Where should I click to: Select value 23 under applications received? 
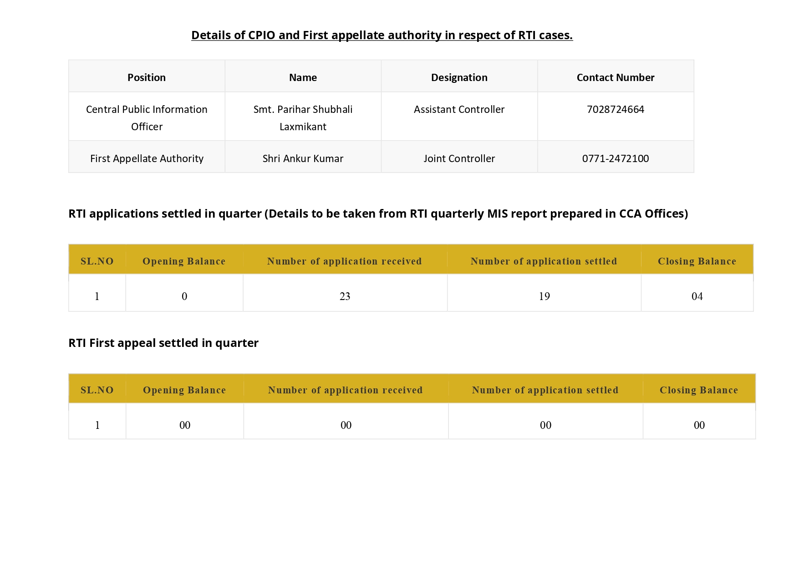[x=345, y=296]
